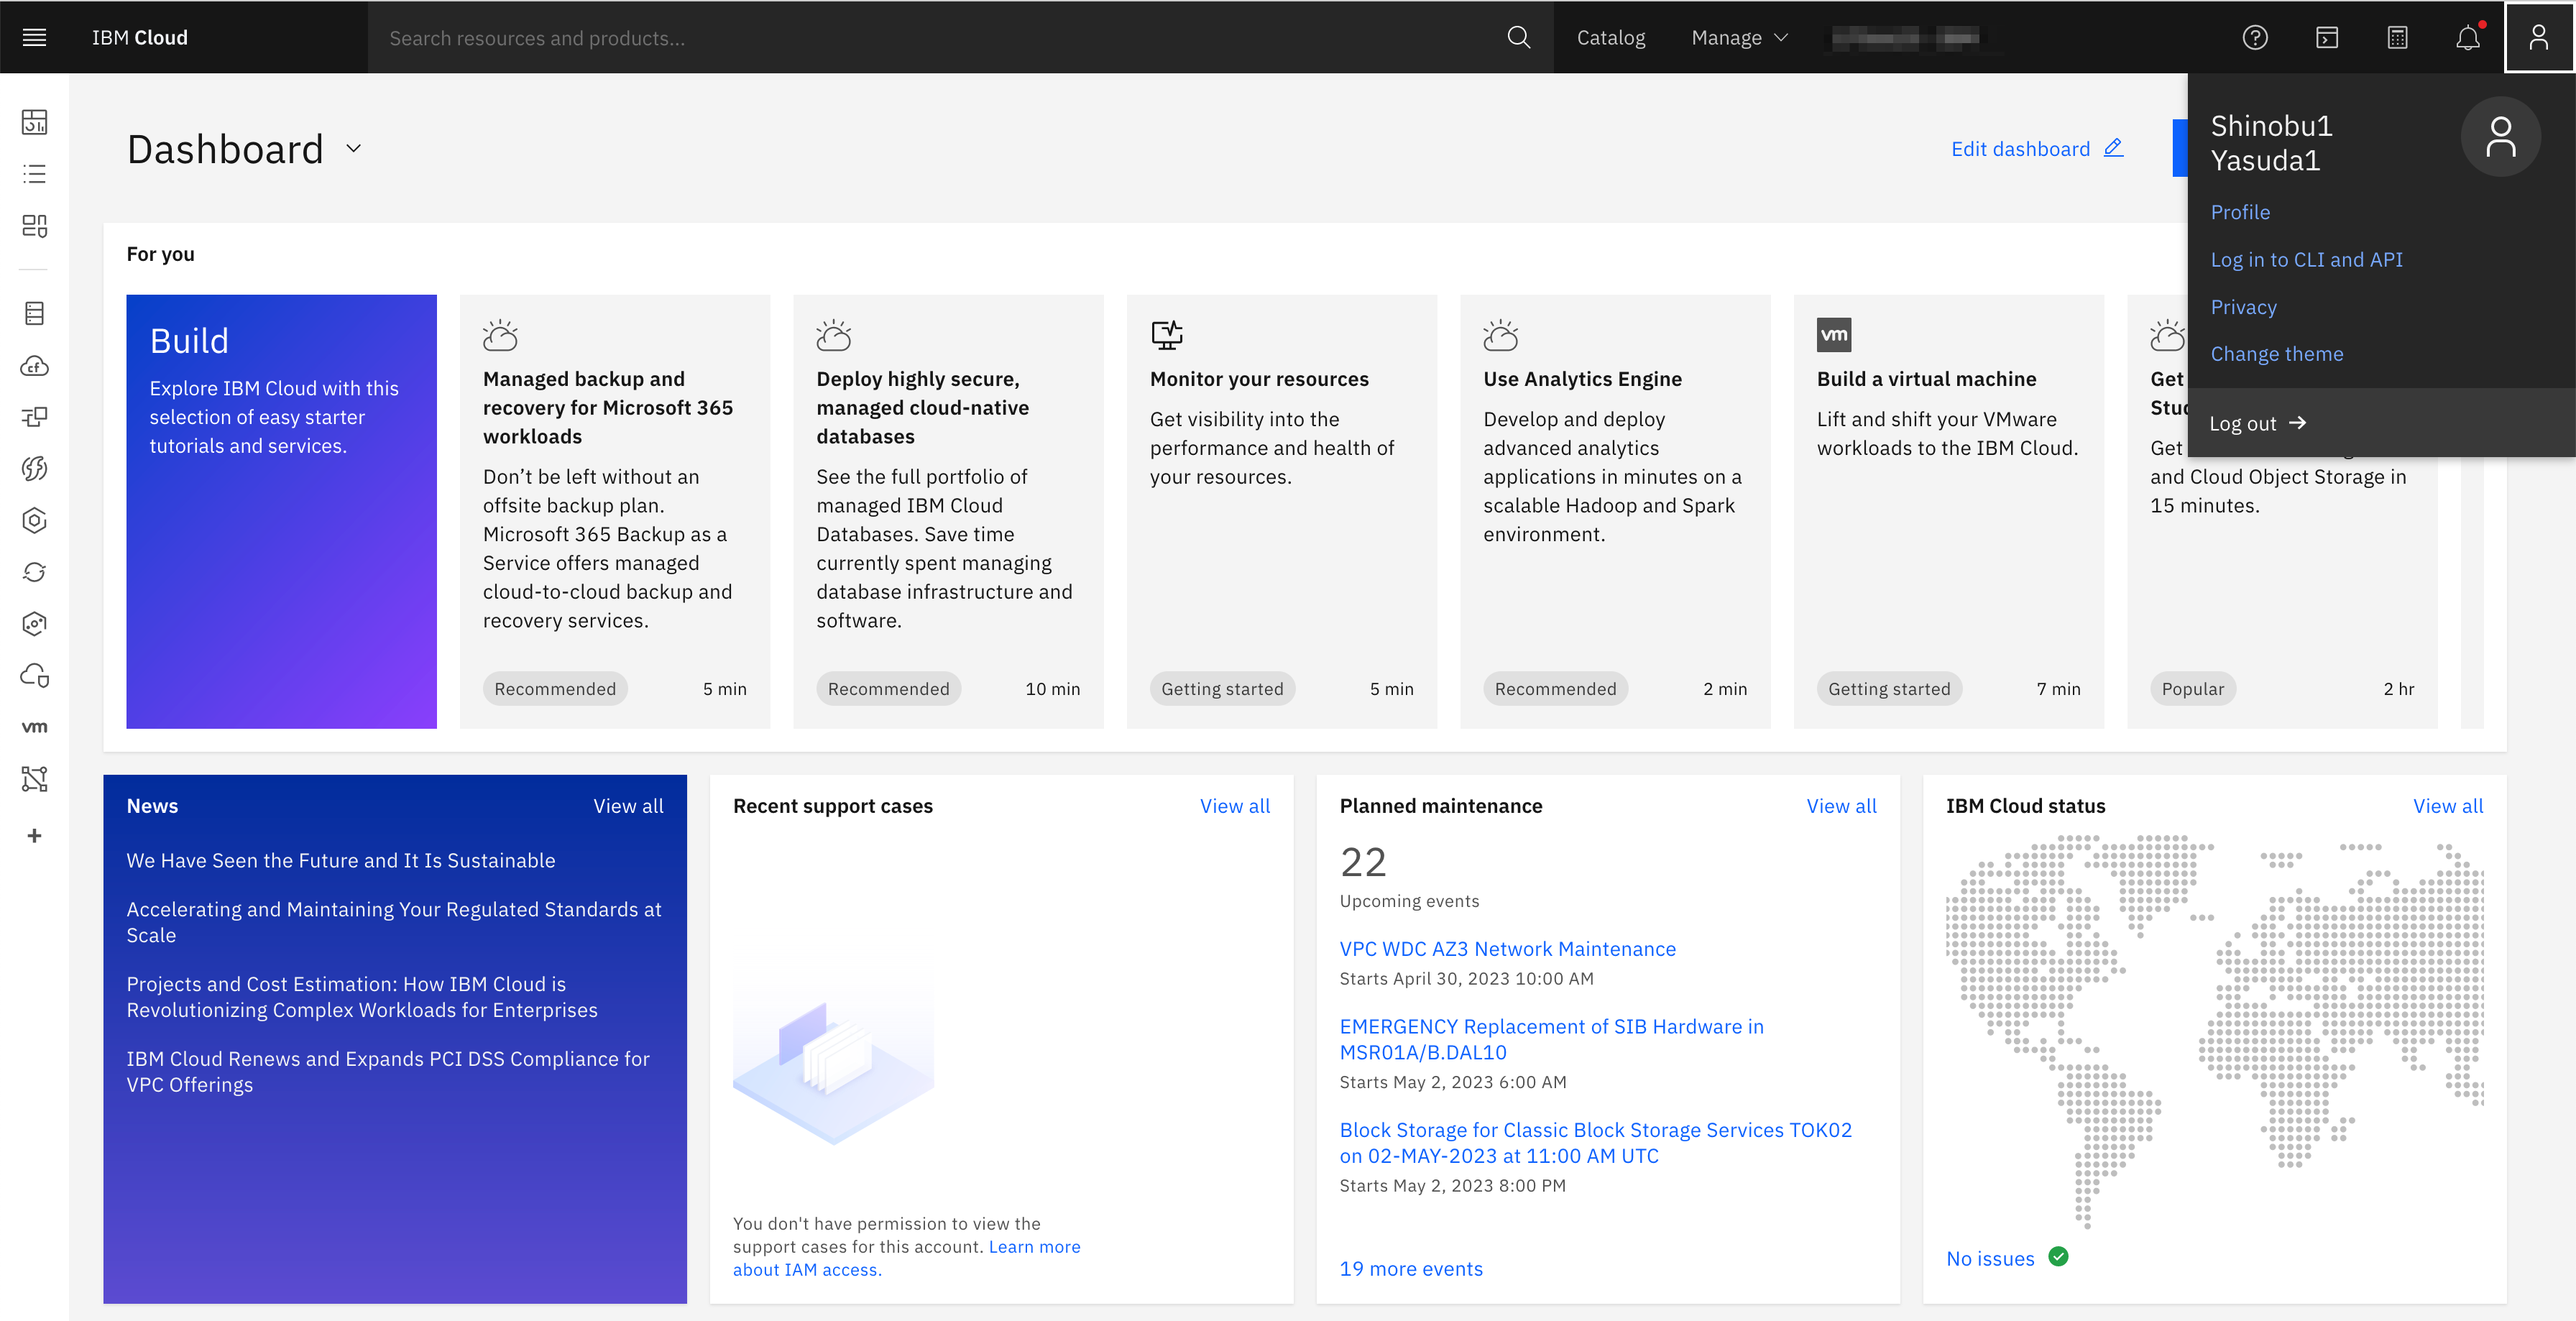Expand the Dashboard title dropdown

coord(353,149)
